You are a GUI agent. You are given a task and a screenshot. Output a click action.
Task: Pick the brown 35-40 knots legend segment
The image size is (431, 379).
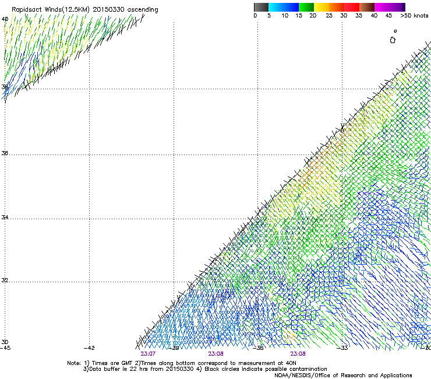coord(367,7)
